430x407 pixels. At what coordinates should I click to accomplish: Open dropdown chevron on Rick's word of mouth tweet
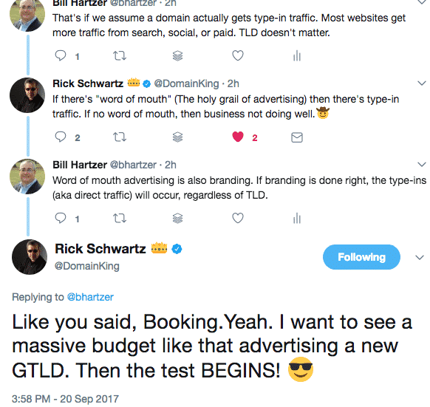coord(421,83)
